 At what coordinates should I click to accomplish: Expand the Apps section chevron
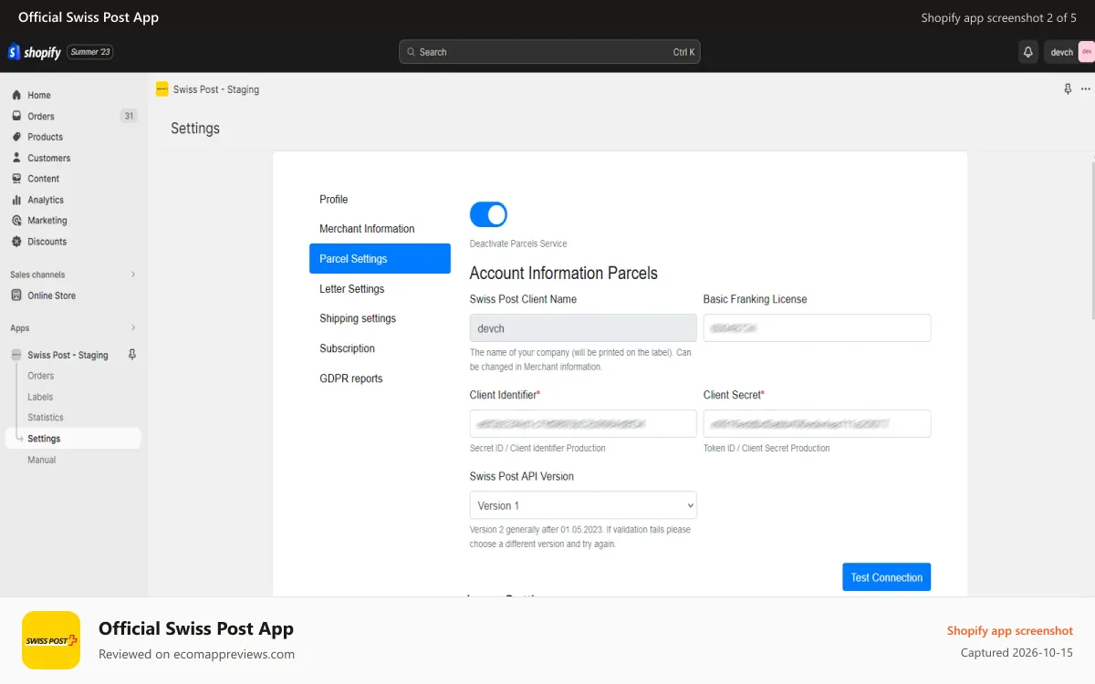click(133, 327)
